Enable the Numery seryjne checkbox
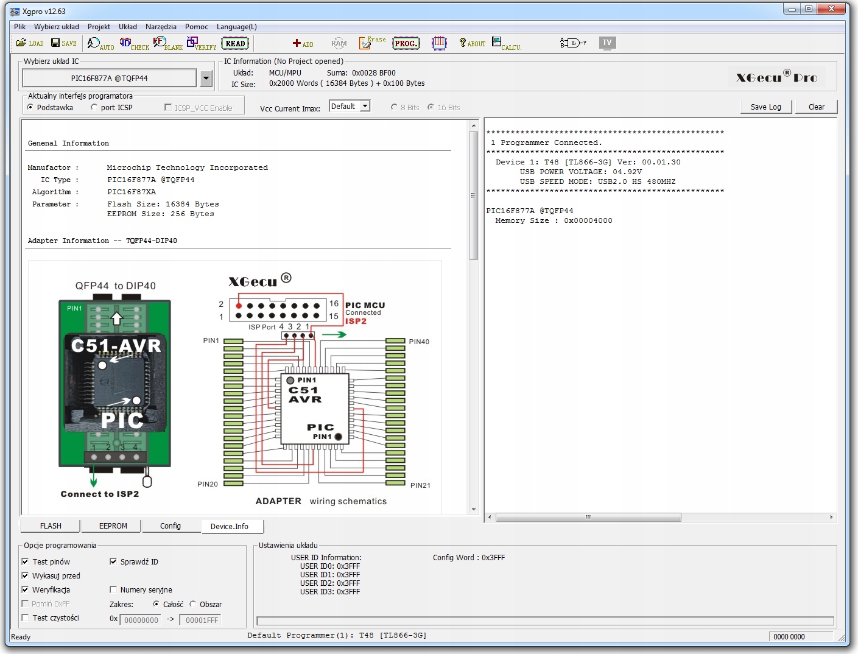Viewport: 858px width, 654px height. click(x=113, y=589)
